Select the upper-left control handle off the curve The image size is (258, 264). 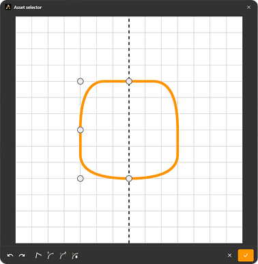[81, 81]
